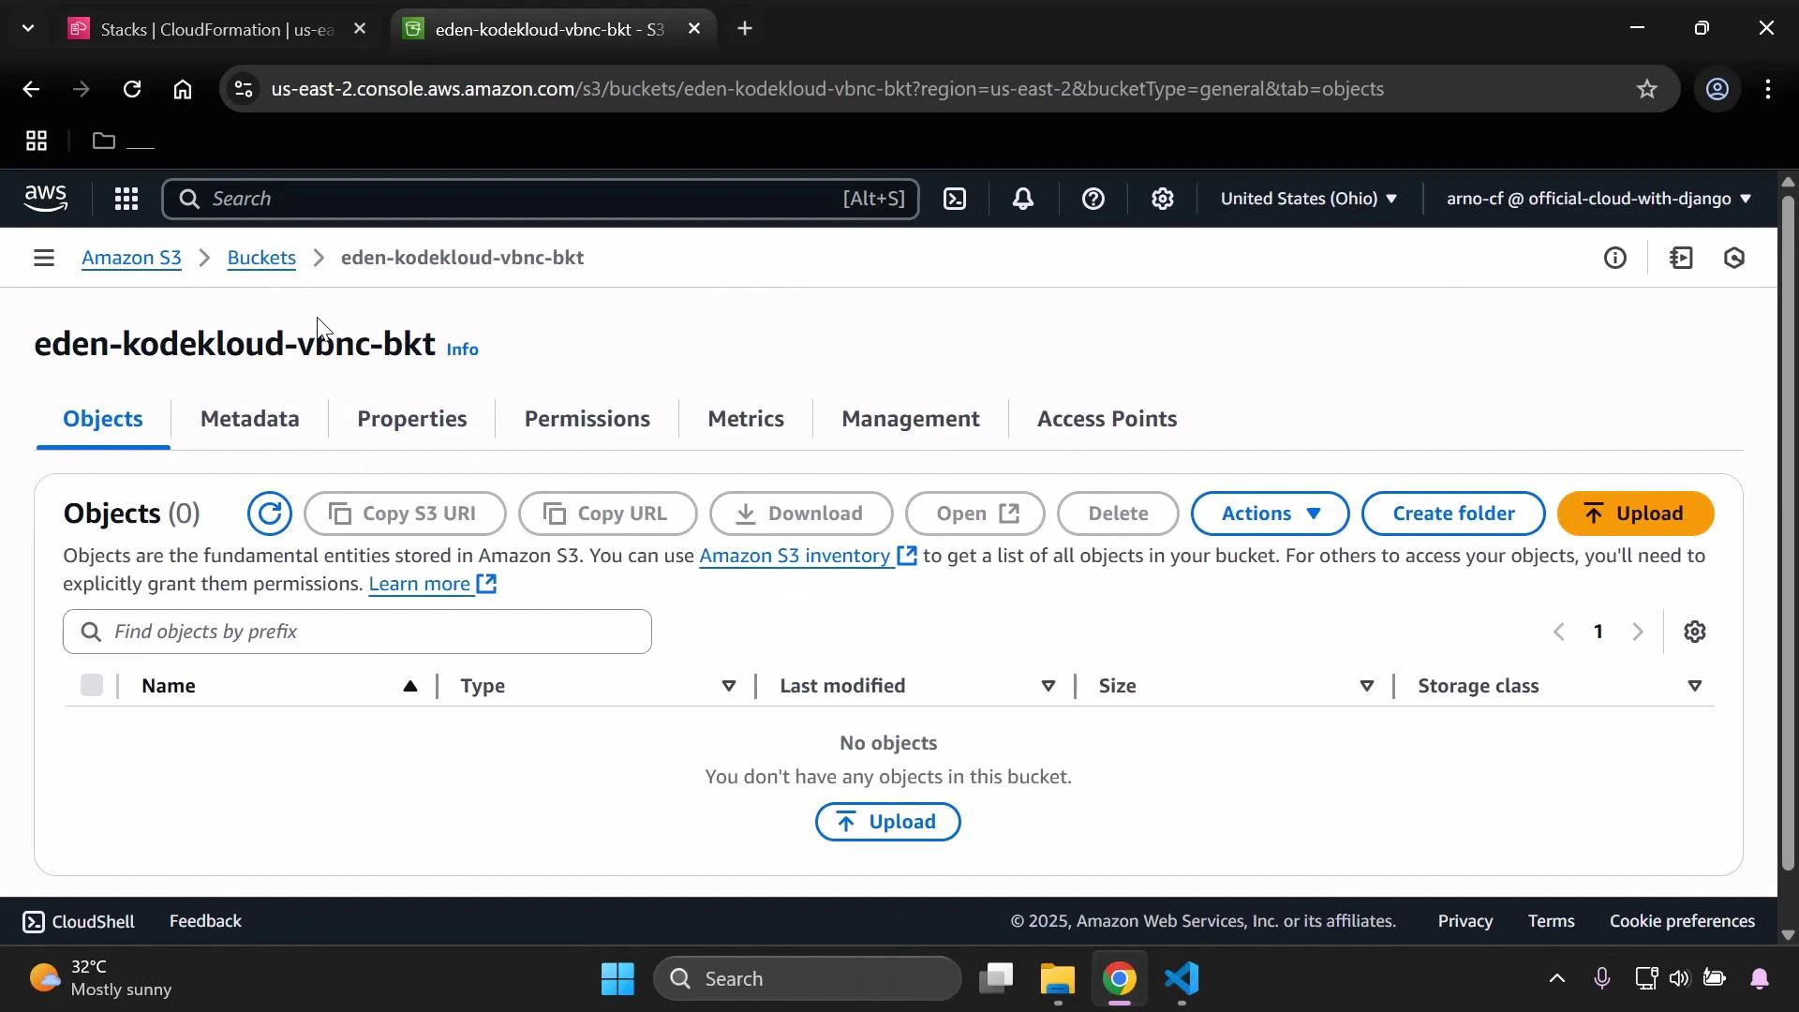This screenshot has height=1012, width=1799.
Task: Select all objects via the header checkbox
Action: [91, 685]
